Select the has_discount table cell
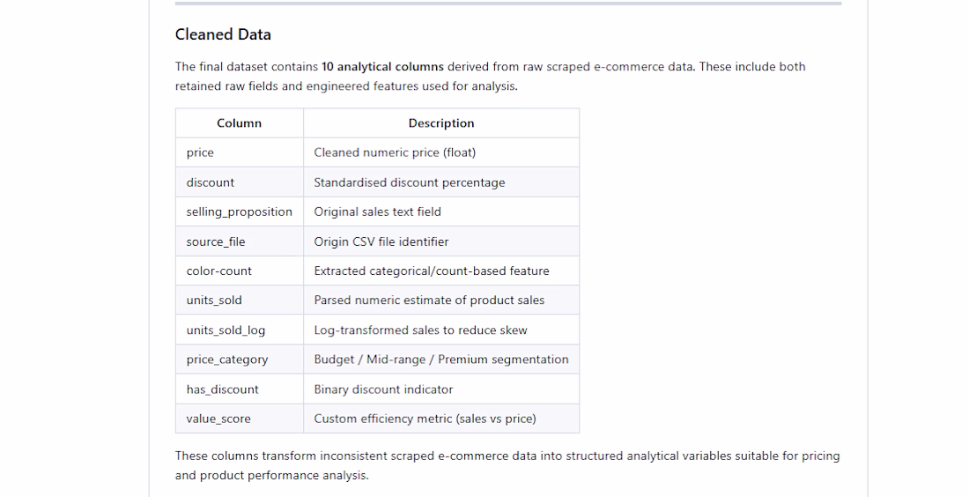Viewport: 969px width, 497px height. 239,389
